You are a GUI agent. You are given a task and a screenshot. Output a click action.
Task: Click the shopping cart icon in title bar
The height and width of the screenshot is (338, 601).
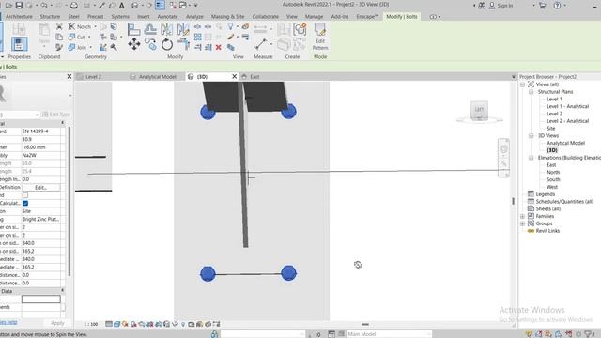542,6
